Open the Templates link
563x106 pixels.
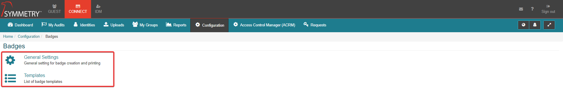coord(34,75)
